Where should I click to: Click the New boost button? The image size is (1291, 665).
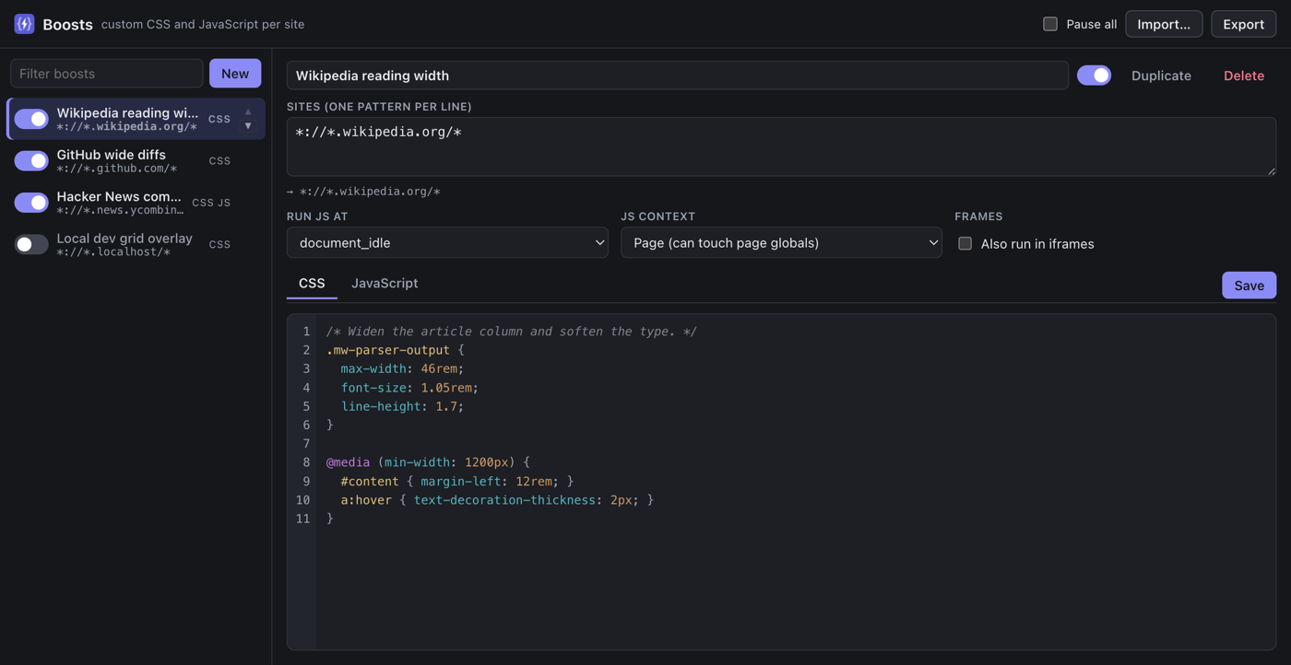pos(235,74)
